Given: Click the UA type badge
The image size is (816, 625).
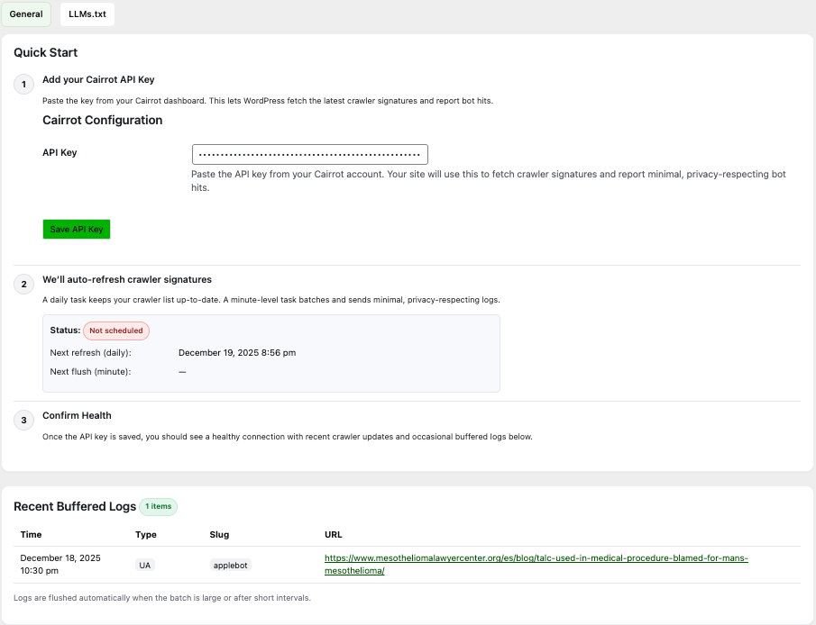Looking at the screenshot, I should pos(144,565).
